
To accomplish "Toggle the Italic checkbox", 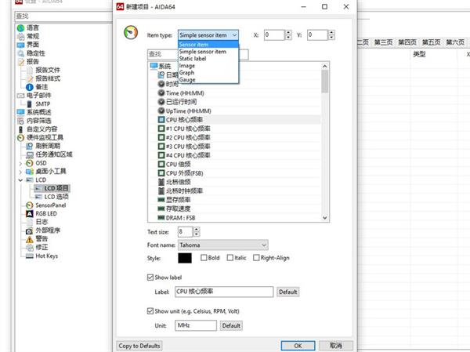I will pyautogui.click(x=230, y=257).
